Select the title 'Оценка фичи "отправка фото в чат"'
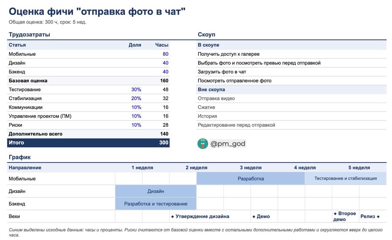 tap(97, 11)
